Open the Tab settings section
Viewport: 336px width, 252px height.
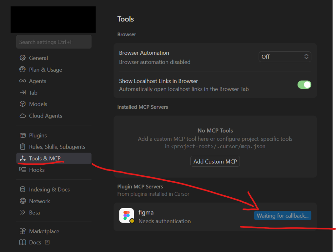click(x=33, y=93)
